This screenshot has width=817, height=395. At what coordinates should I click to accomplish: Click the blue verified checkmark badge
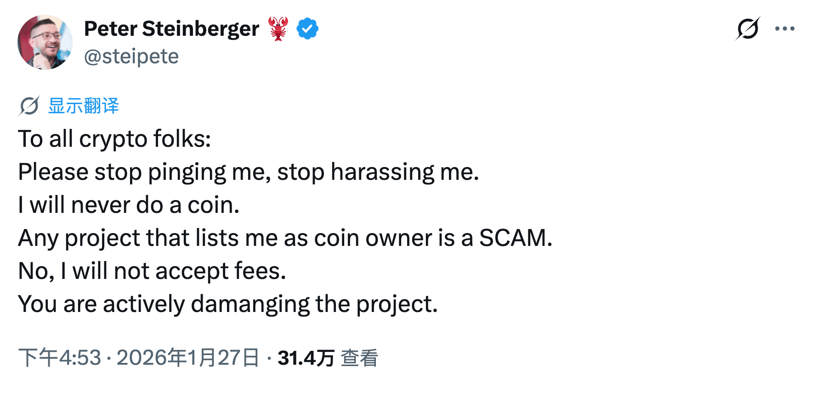pos(307,28)
